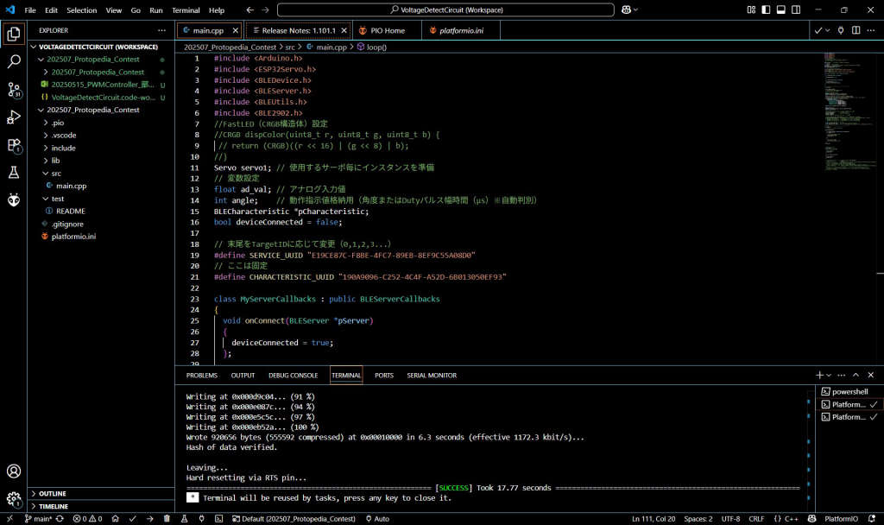Click Serial Monitor plug icon in status bar
This screenshot has width=884, height=525.
[x=201, y=519]
